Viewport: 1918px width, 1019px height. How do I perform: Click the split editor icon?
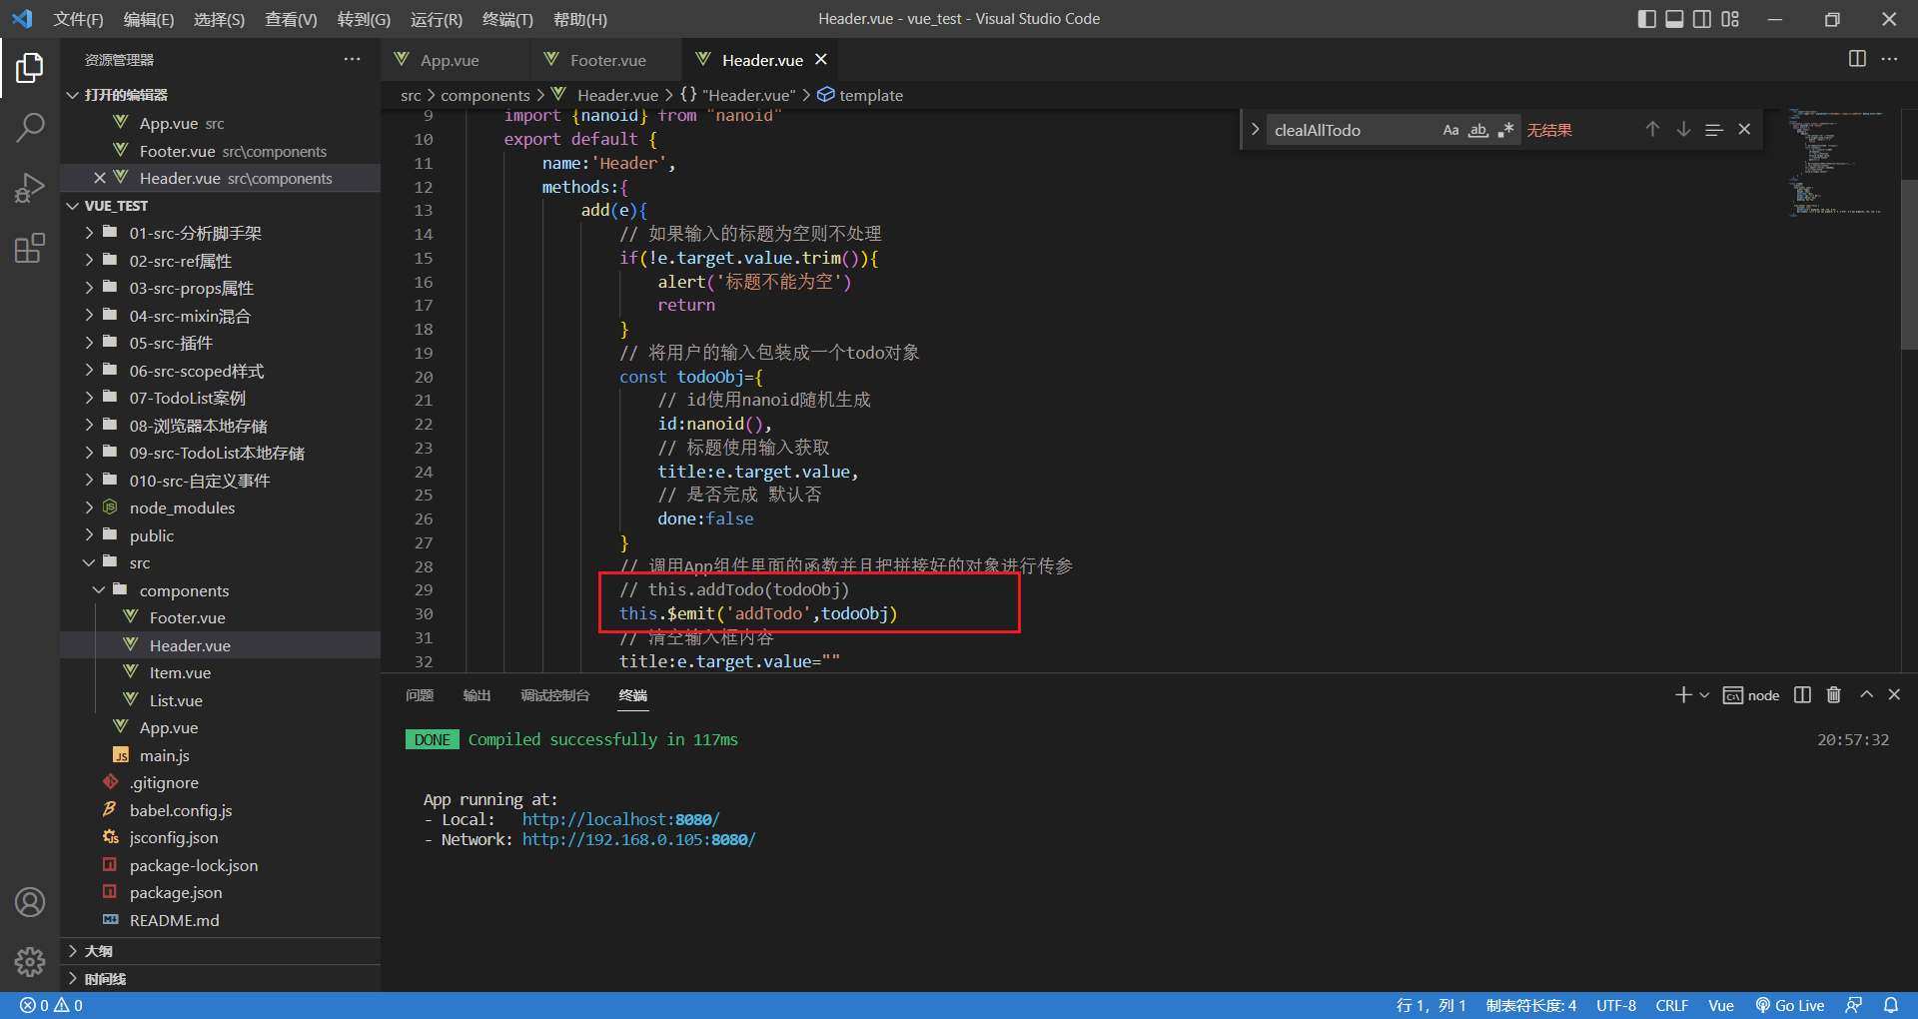(x=1856, y=59)
